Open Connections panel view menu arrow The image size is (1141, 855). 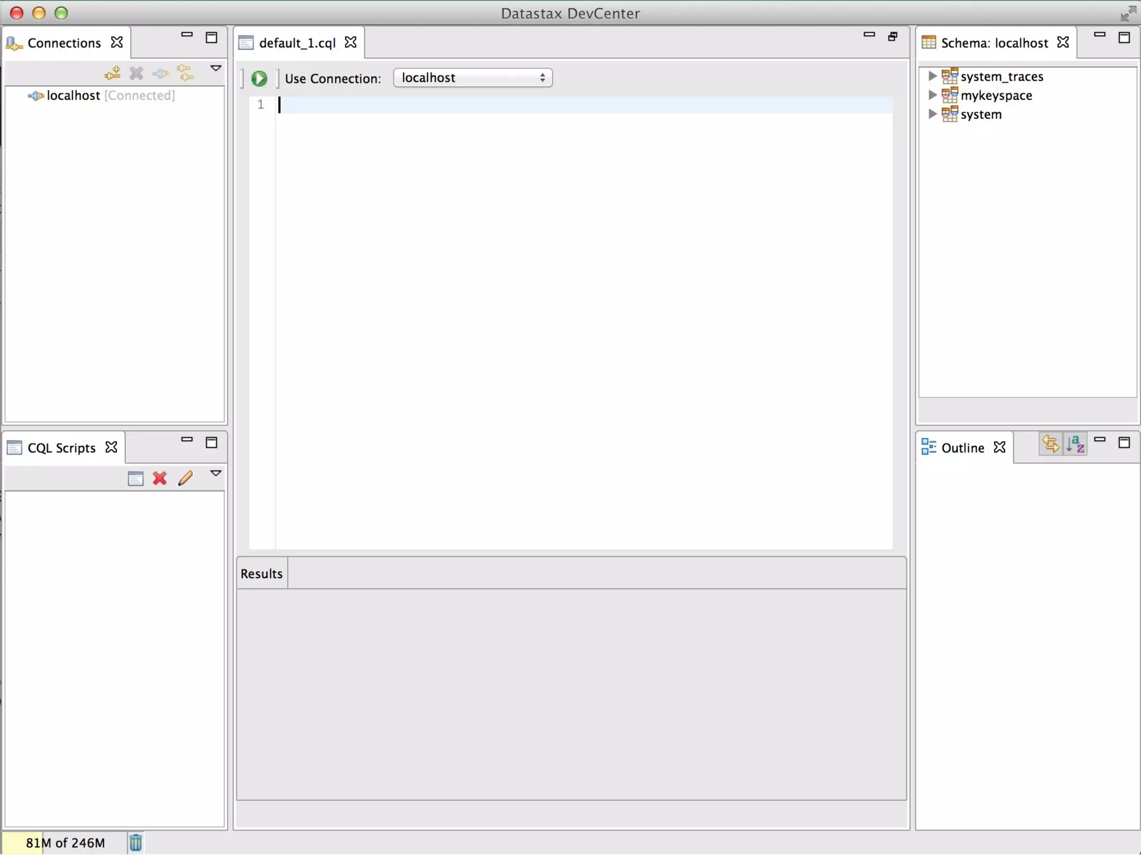216,68
